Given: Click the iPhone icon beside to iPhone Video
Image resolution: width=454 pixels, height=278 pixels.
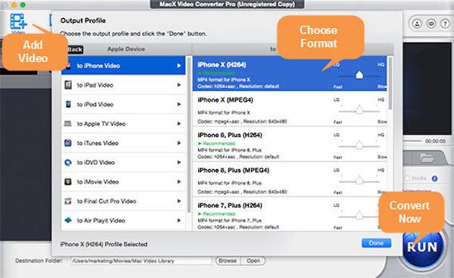Looking at the screenshot, I should pyautogui.click(x=68, y=66).
